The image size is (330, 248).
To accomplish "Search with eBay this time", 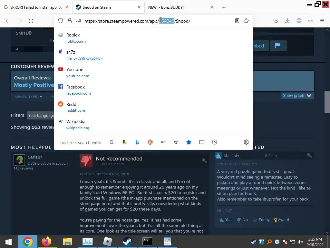I will [x=163, y=142].
